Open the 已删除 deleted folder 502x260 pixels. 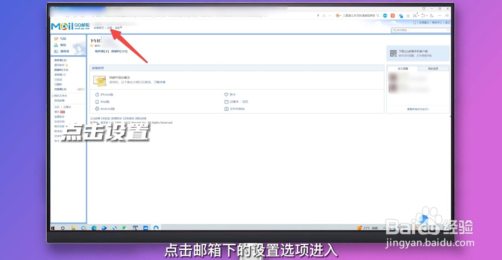(x=58, y=84)
